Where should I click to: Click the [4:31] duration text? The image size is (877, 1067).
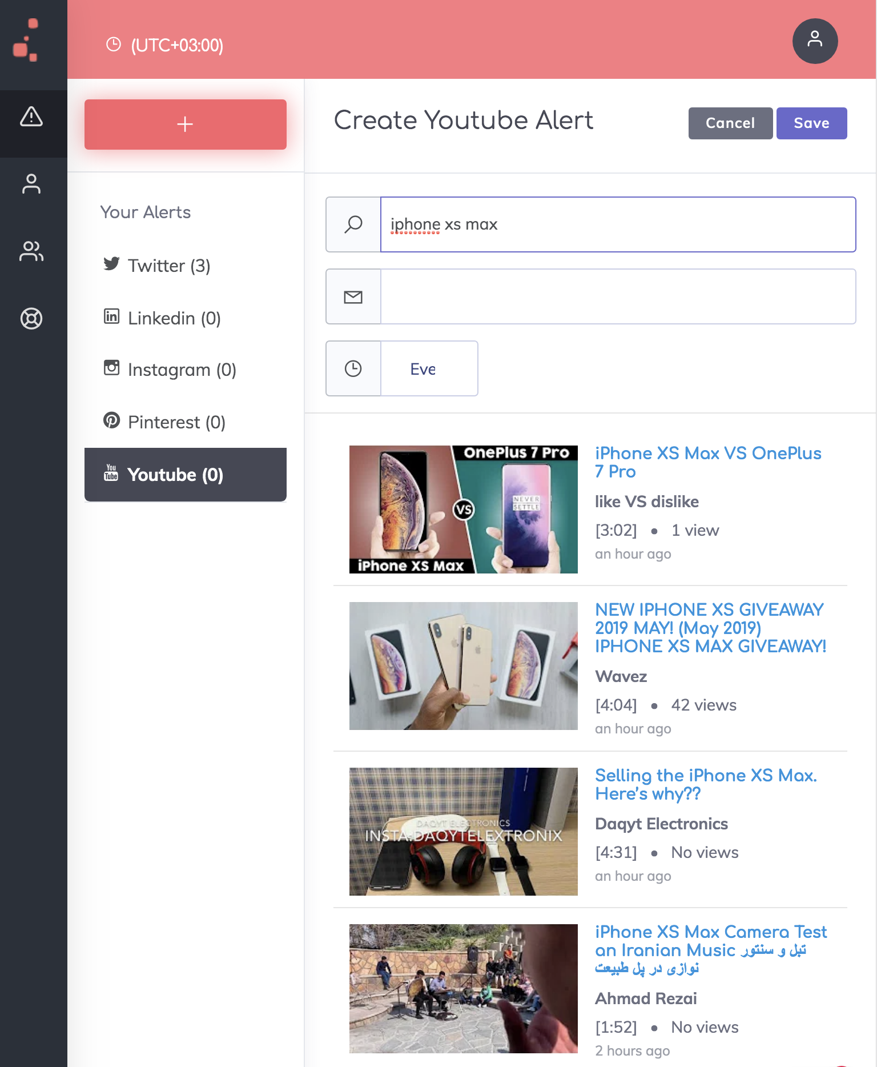point(616,852)
